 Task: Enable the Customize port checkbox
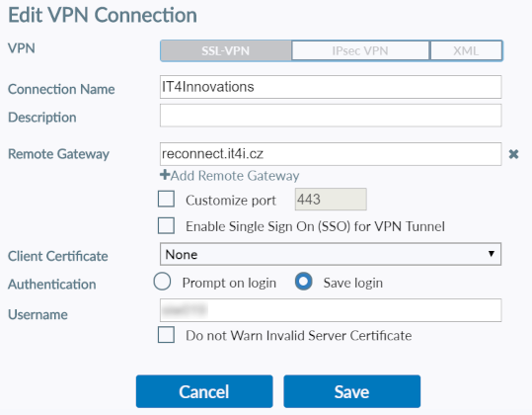point(166,199)
